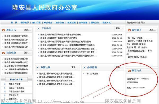This screenshot has width=159, height=104.
Task: Click the round arrow icon beside 工作动态
Action: coord(38,29)
